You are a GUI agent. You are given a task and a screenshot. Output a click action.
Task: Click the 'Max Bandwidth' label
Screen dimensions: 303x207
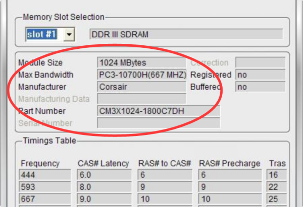(46, 75)
